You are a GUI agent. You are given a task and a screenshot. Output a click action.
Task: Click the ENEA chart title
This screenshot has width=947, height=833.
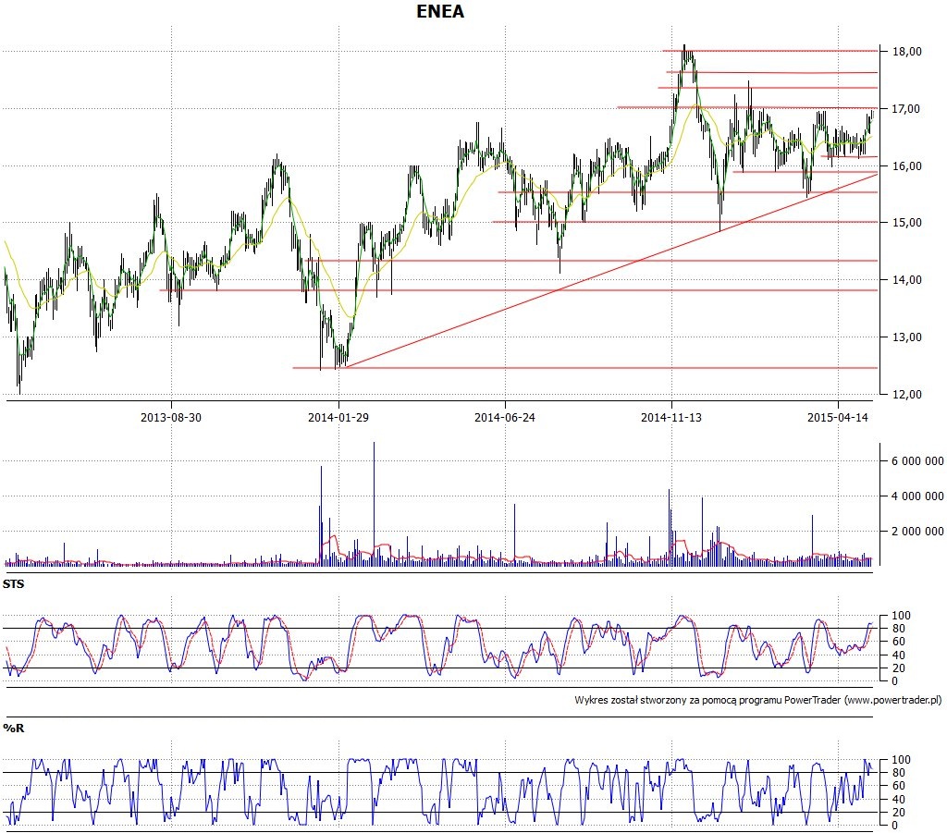(440, 11)
